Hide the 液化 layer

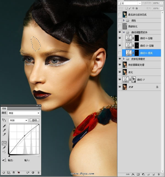(120, 72)
